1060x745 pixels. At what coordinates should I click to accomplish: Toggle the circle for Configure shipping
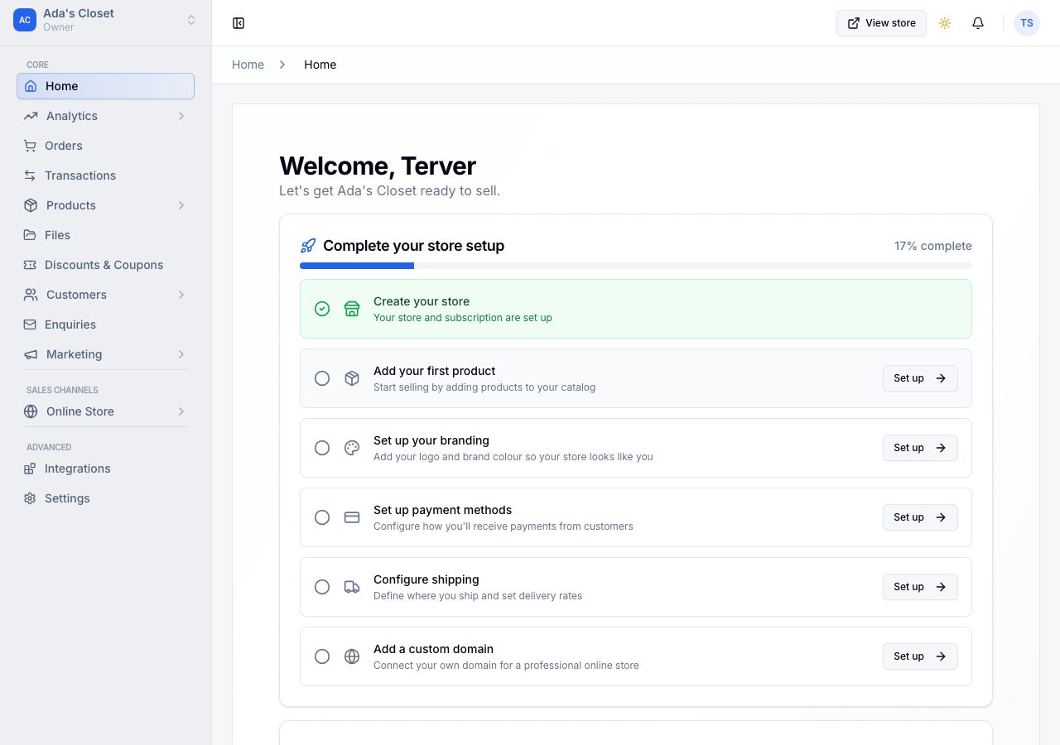point(322,587)
